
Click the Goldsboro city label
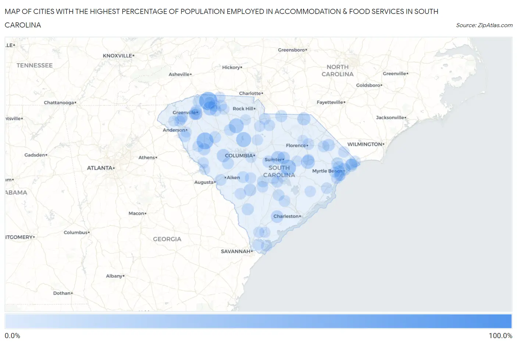(x=369, y=85)
